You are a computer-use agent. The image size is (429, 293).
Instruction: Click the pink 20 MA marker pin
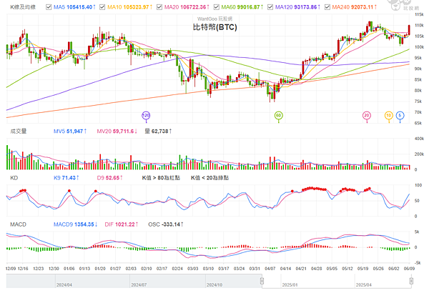[x=367, y=116]
